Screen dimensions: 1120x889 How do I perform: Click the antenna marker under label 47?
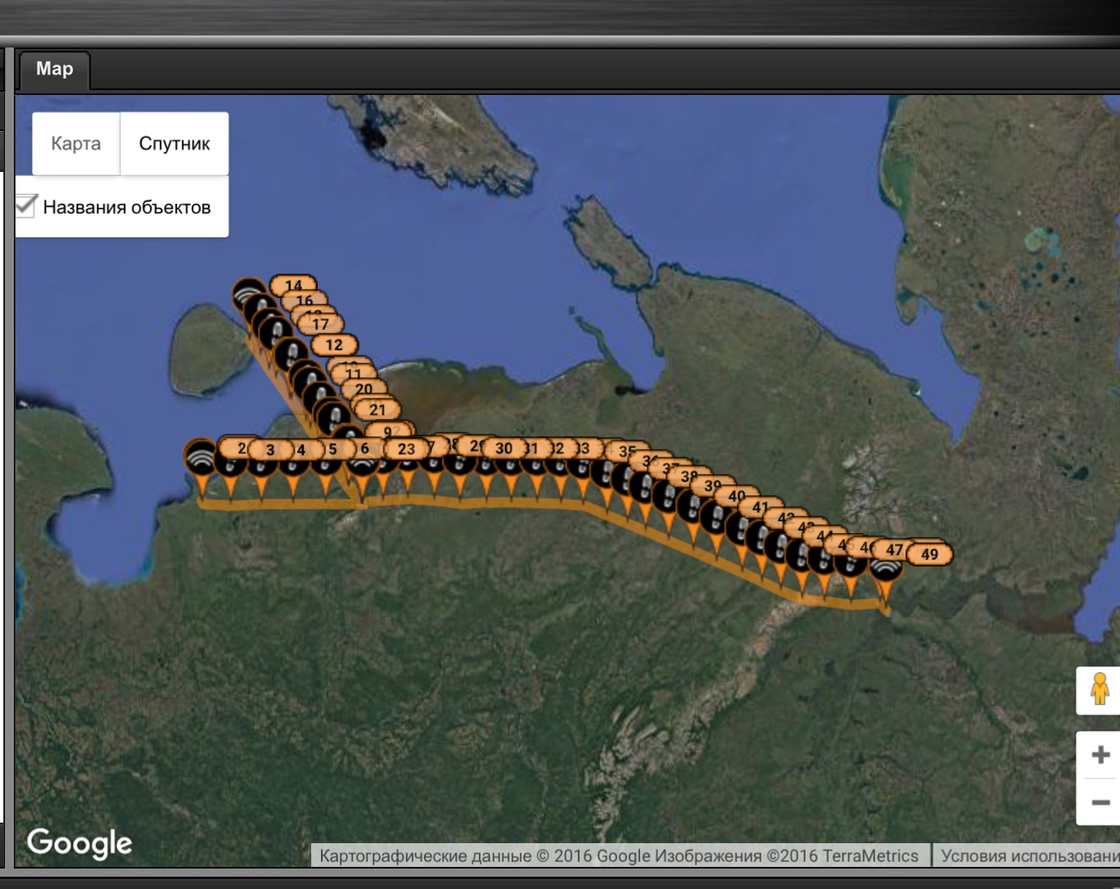[x=885, y=567]
